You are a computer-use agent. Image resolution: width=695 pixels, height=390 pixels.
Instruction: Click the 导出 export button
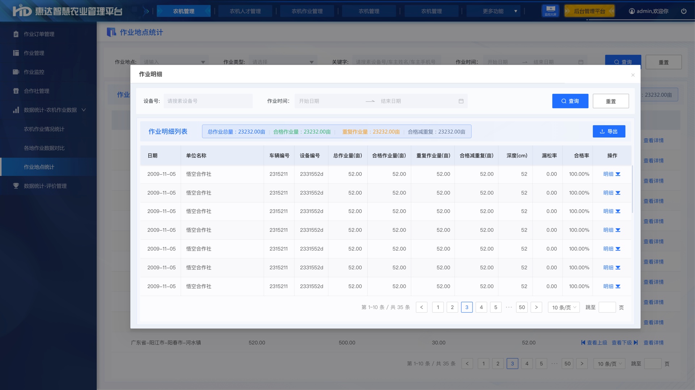click(609, 131)
